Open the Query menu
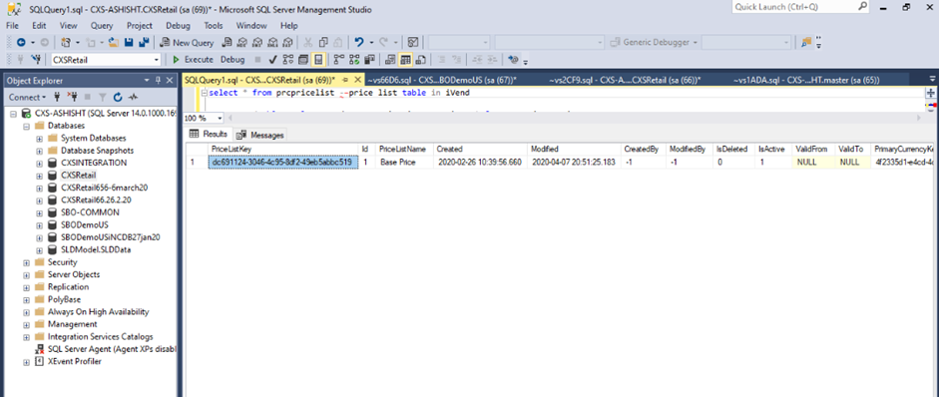 click(102, 26)
